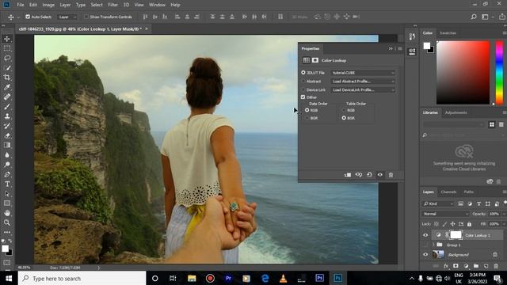This screenshot has height=285, width=507.
Task: Select the Pen tool
Action: 7,174
